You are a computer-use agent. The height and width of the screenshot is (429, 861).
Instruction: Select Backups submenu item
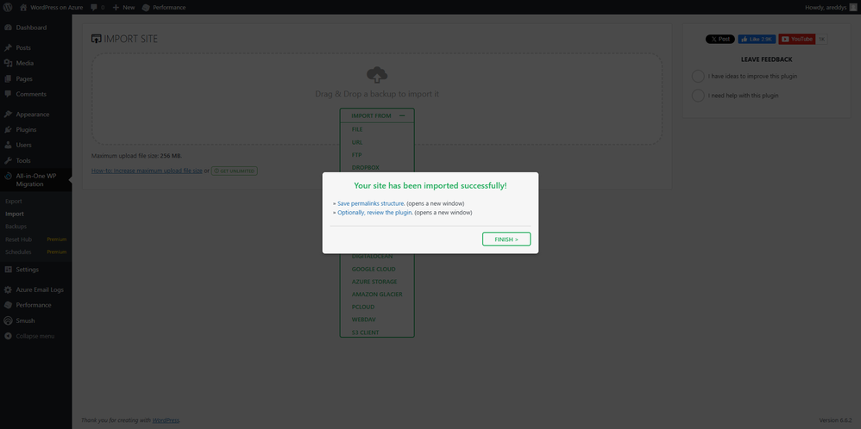tap(16, 226)
